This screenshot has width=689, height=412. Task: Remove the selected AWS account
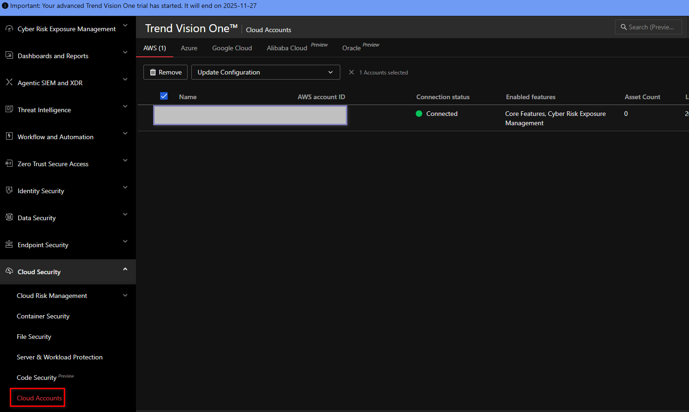(x=165, y=72)
